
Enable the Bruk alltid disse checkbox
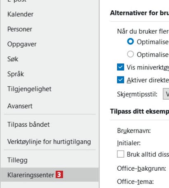pos(120,154)
